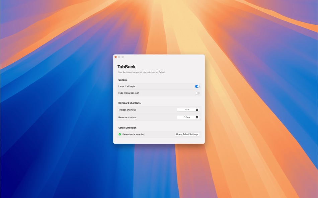Clear the Reverse shortcut with its X icon
The width and height of the screenshot is (318, 198).
click(197, 117)
